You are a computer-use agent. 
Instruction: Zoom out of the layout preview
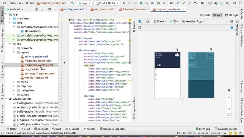coord(229,103)
